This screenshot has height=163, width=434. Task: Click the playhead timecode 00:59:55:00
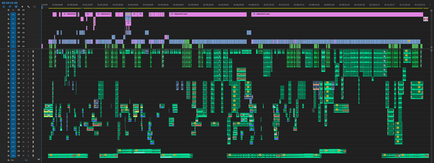pyautogui.click(x=10, y=3)
